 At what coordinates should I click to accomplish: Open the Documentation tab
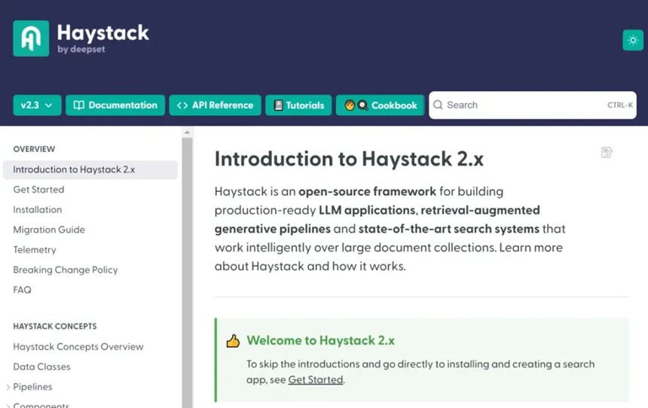tap(115, 105)
